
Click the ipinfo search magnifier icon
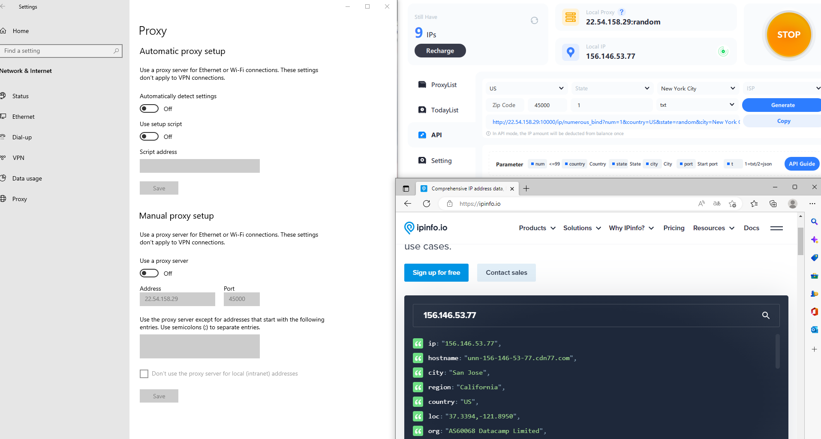point(766,316)
